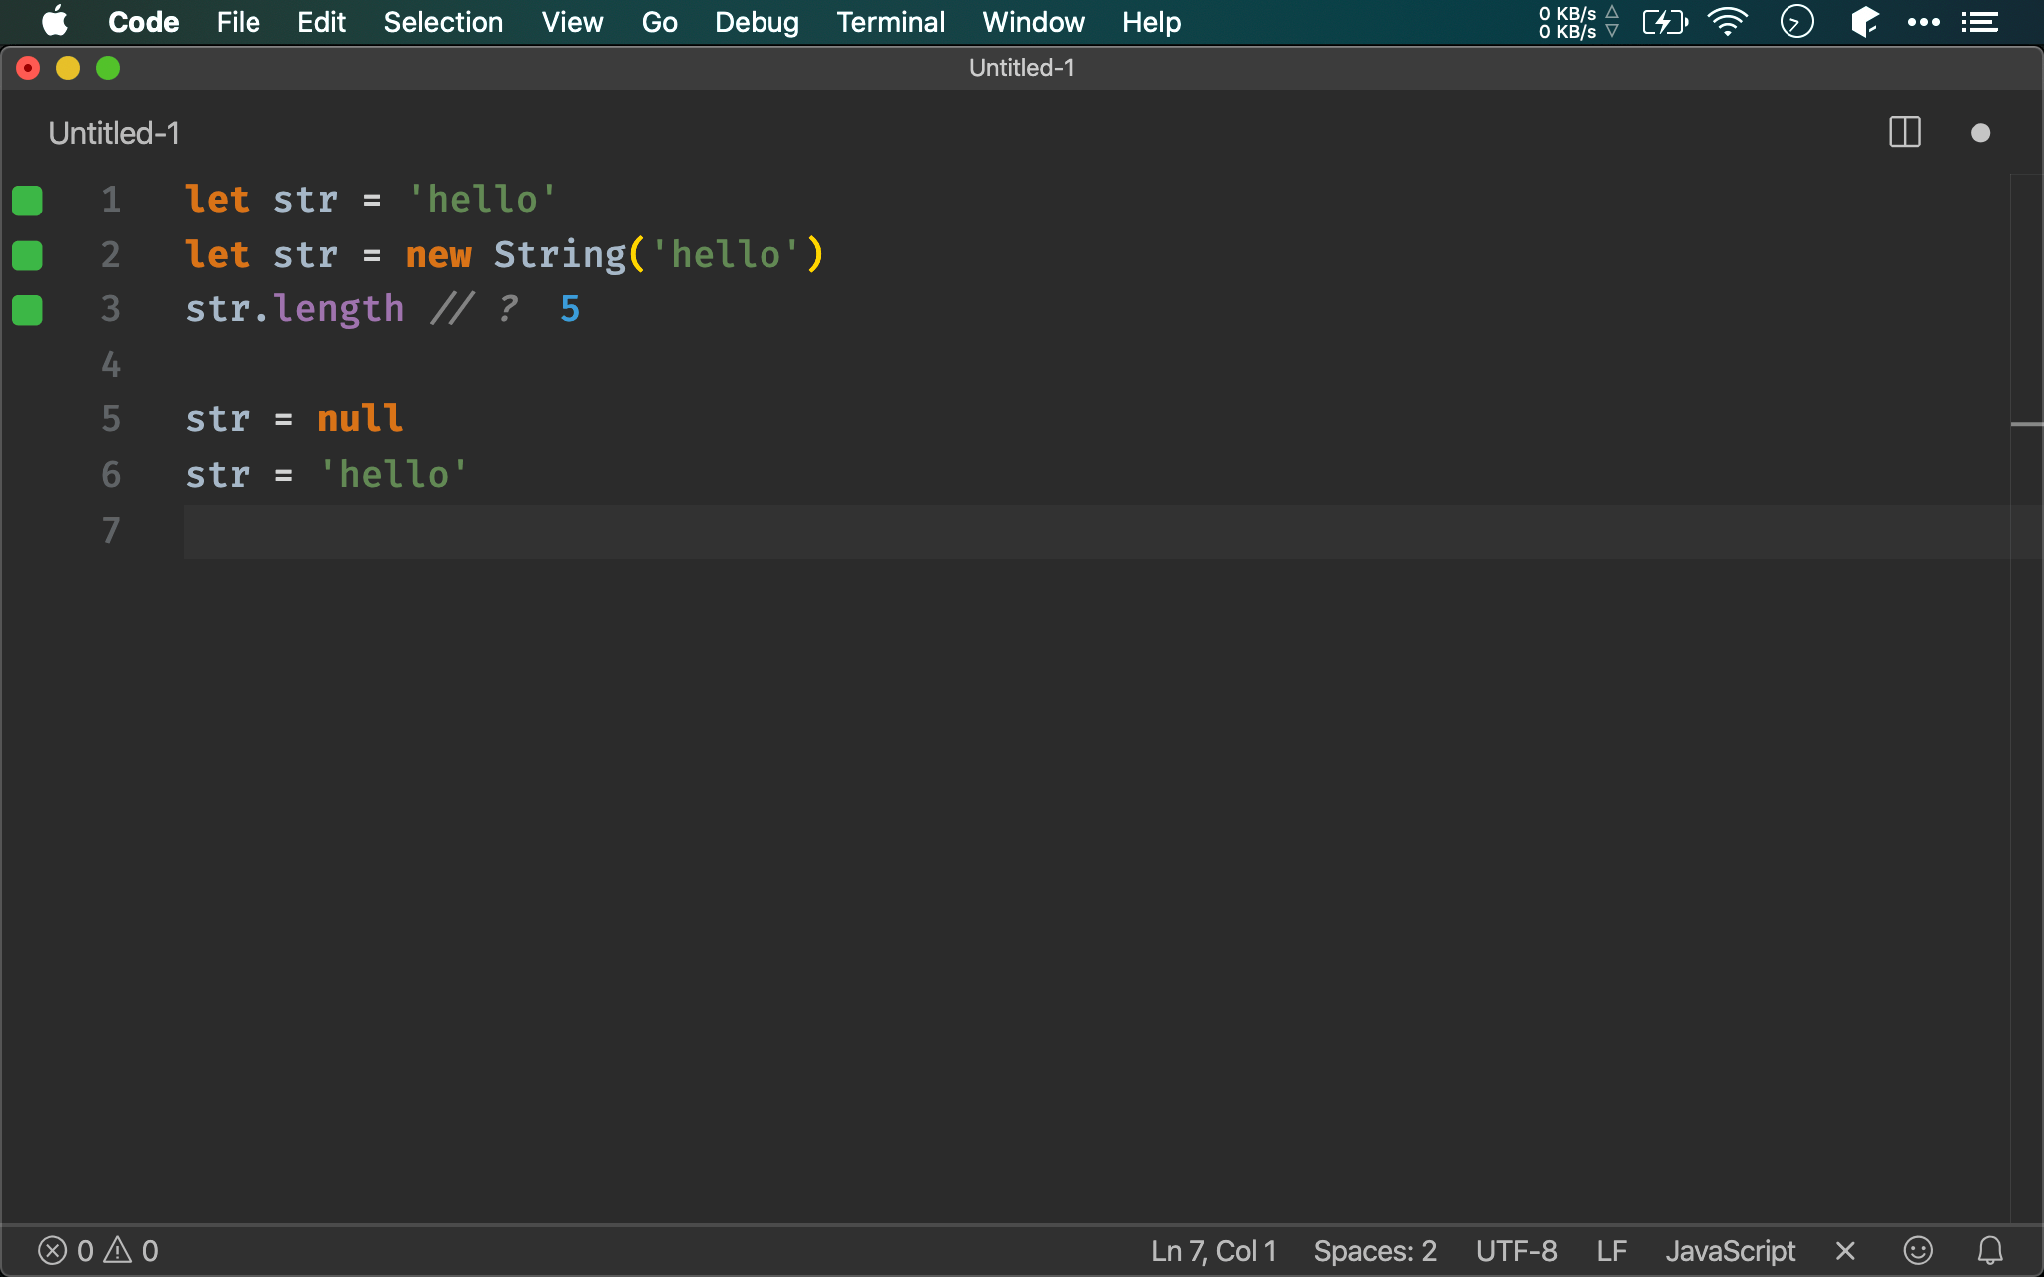The width and height of the screenshot is (2044, 1277).
Task: Open the notifications bell
Action: point(1989,1250)
